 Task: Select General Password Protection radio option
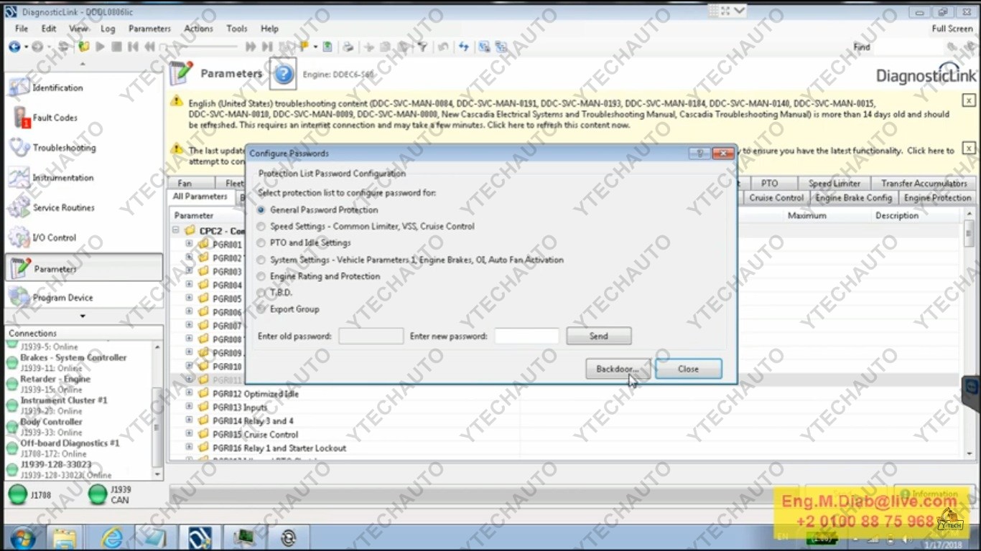click(x=261, y=210)
